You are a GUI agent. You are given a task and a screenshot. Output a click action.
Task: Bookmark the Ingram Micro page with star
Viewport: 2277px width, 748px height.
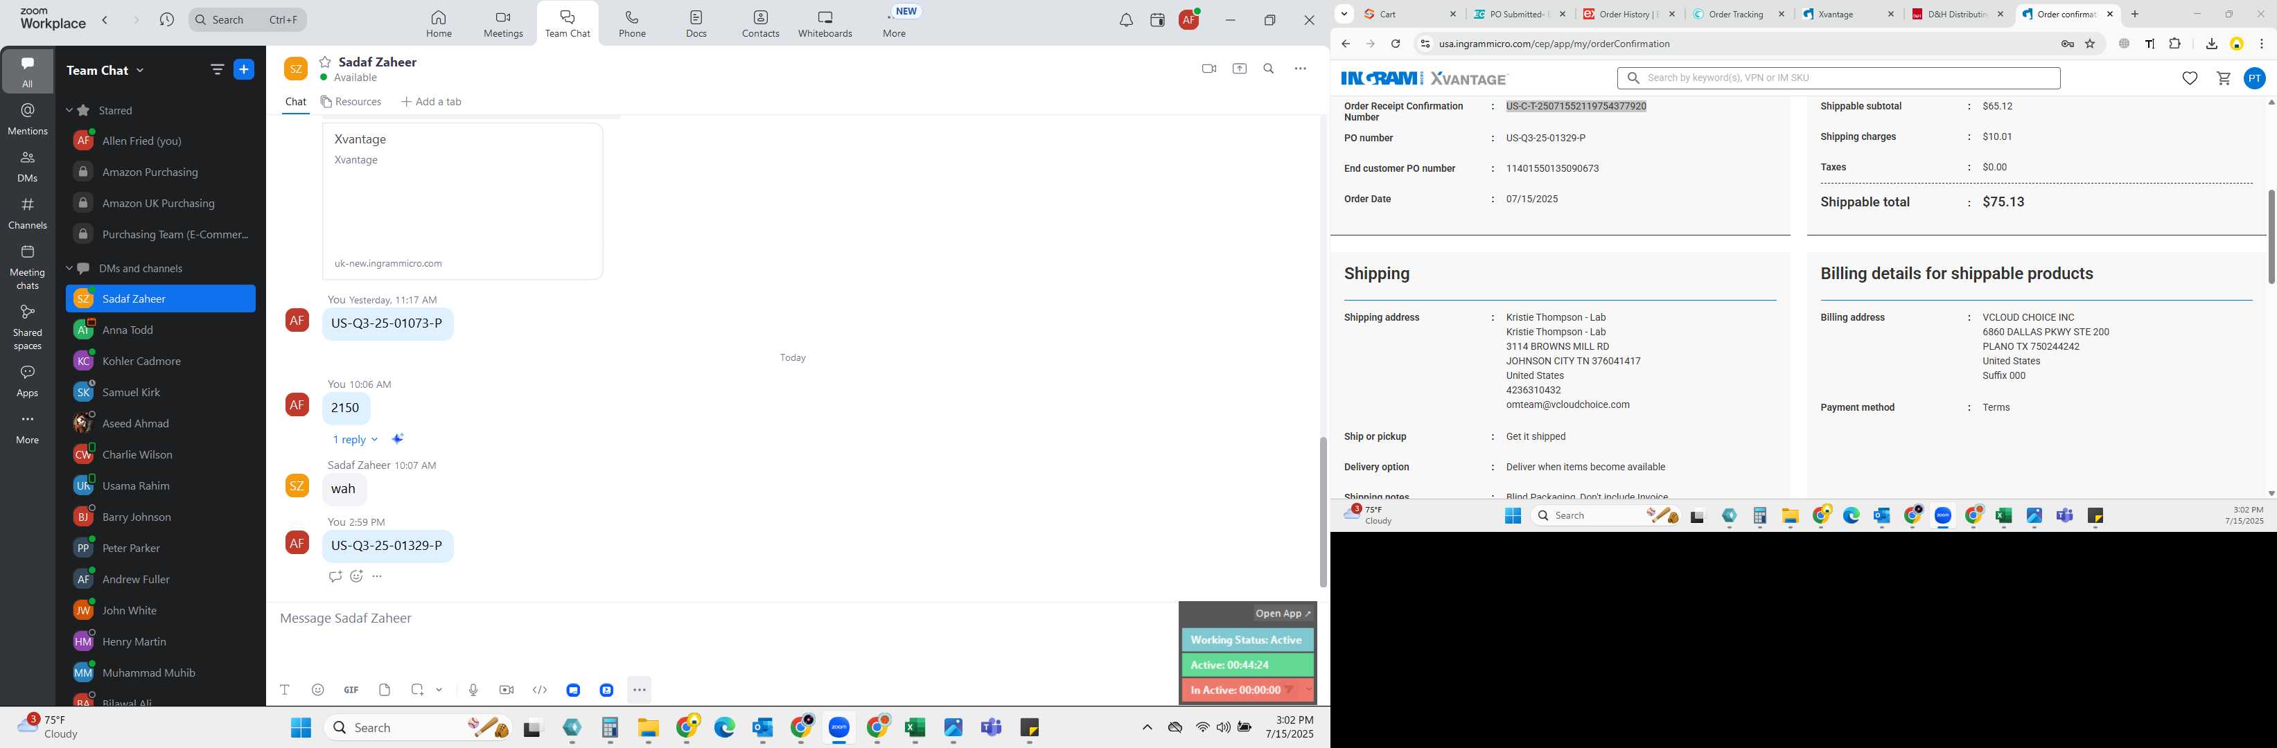coord(2090,44)
